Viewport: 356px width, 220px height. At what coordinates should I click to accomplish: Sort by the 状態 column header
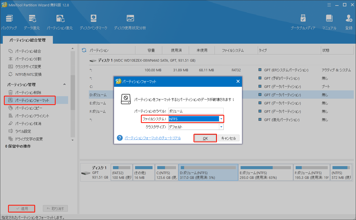(326, 50)
